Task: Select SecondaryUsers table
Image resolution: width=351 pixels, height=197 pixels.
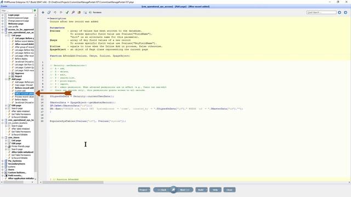Action: [16, 164]
